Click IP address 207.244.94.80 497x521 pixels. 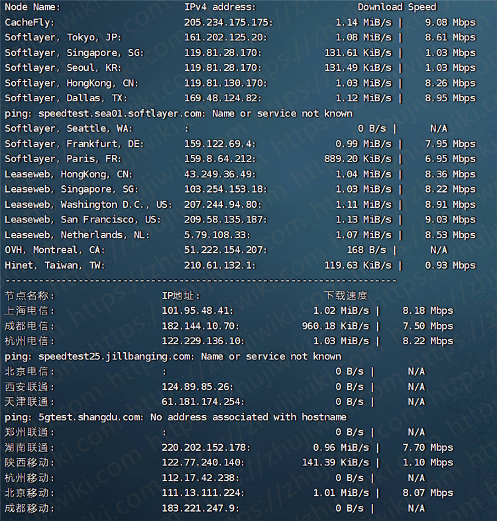point(223,205)
